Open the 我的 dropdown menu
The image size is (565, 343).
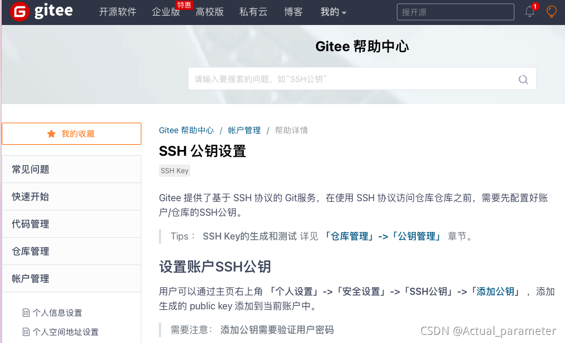(x=333, y=12)
